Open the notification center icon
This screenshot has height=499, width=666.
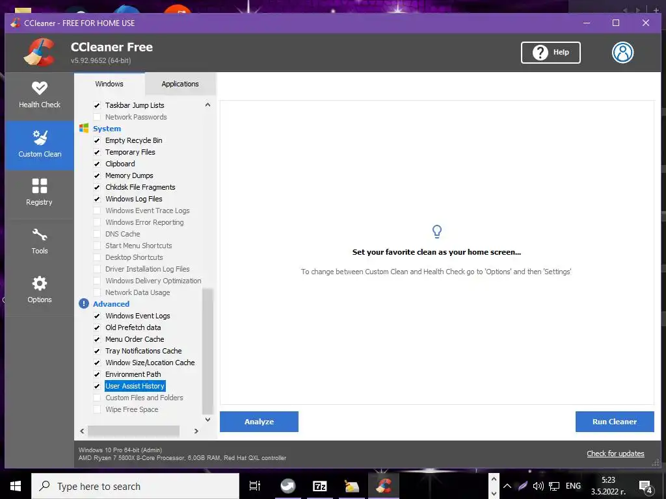click(646, 486)
